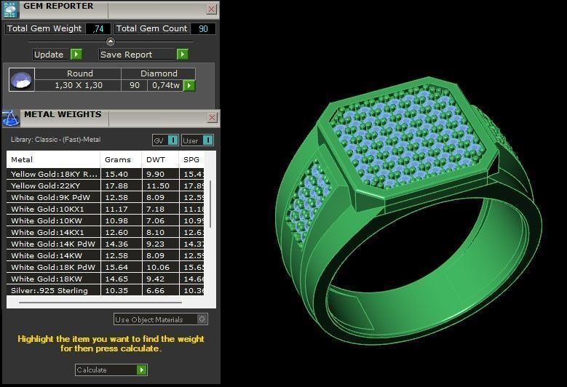Close the Metal Weights panel
Screen dimensions: 567x387
coord(213,117)
